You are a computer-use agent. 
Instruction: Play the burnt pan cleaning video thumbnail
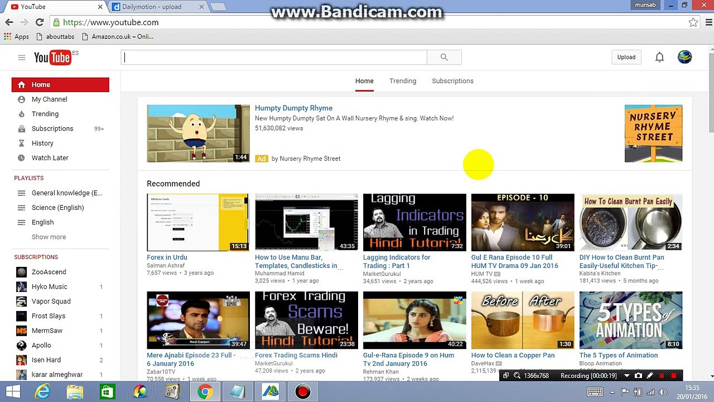point(631,222)
